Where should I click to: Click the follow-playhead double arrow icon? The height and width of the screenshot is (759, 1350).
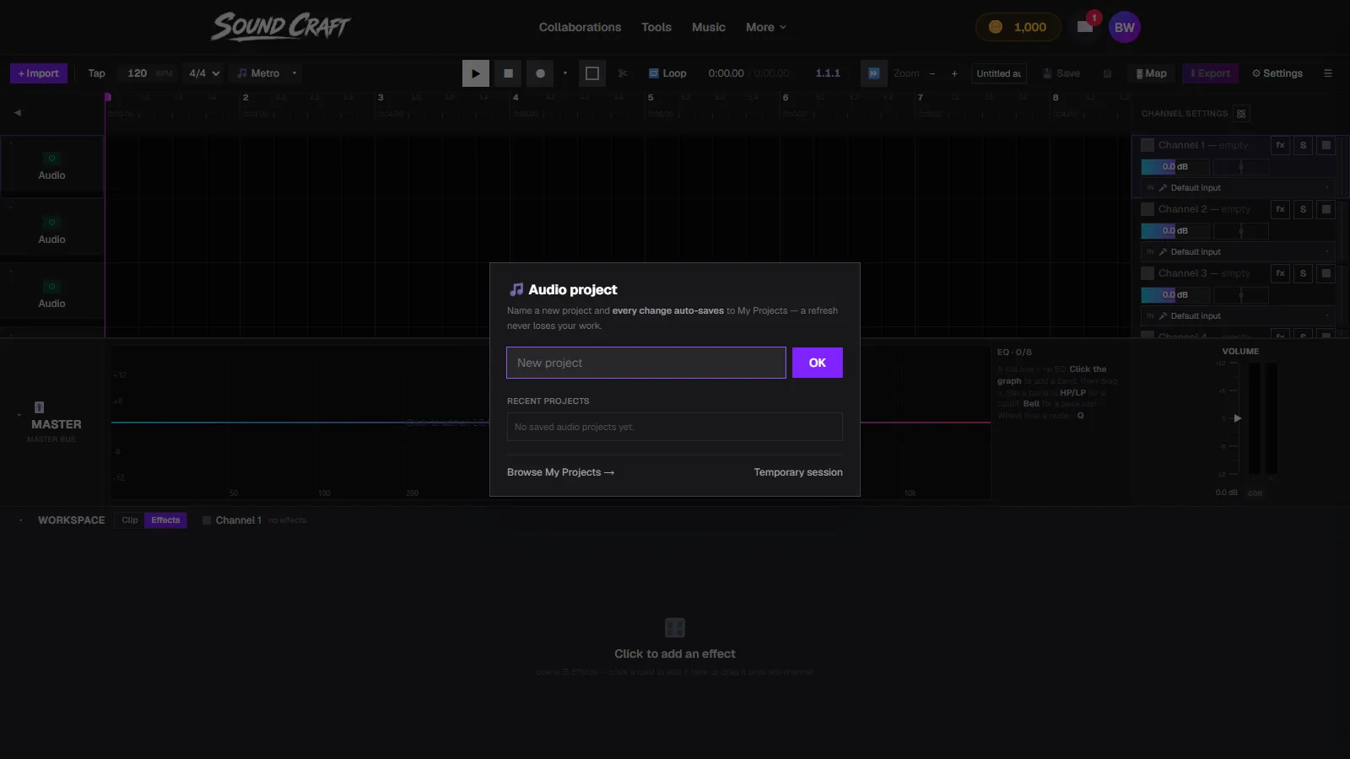[874, 73]
